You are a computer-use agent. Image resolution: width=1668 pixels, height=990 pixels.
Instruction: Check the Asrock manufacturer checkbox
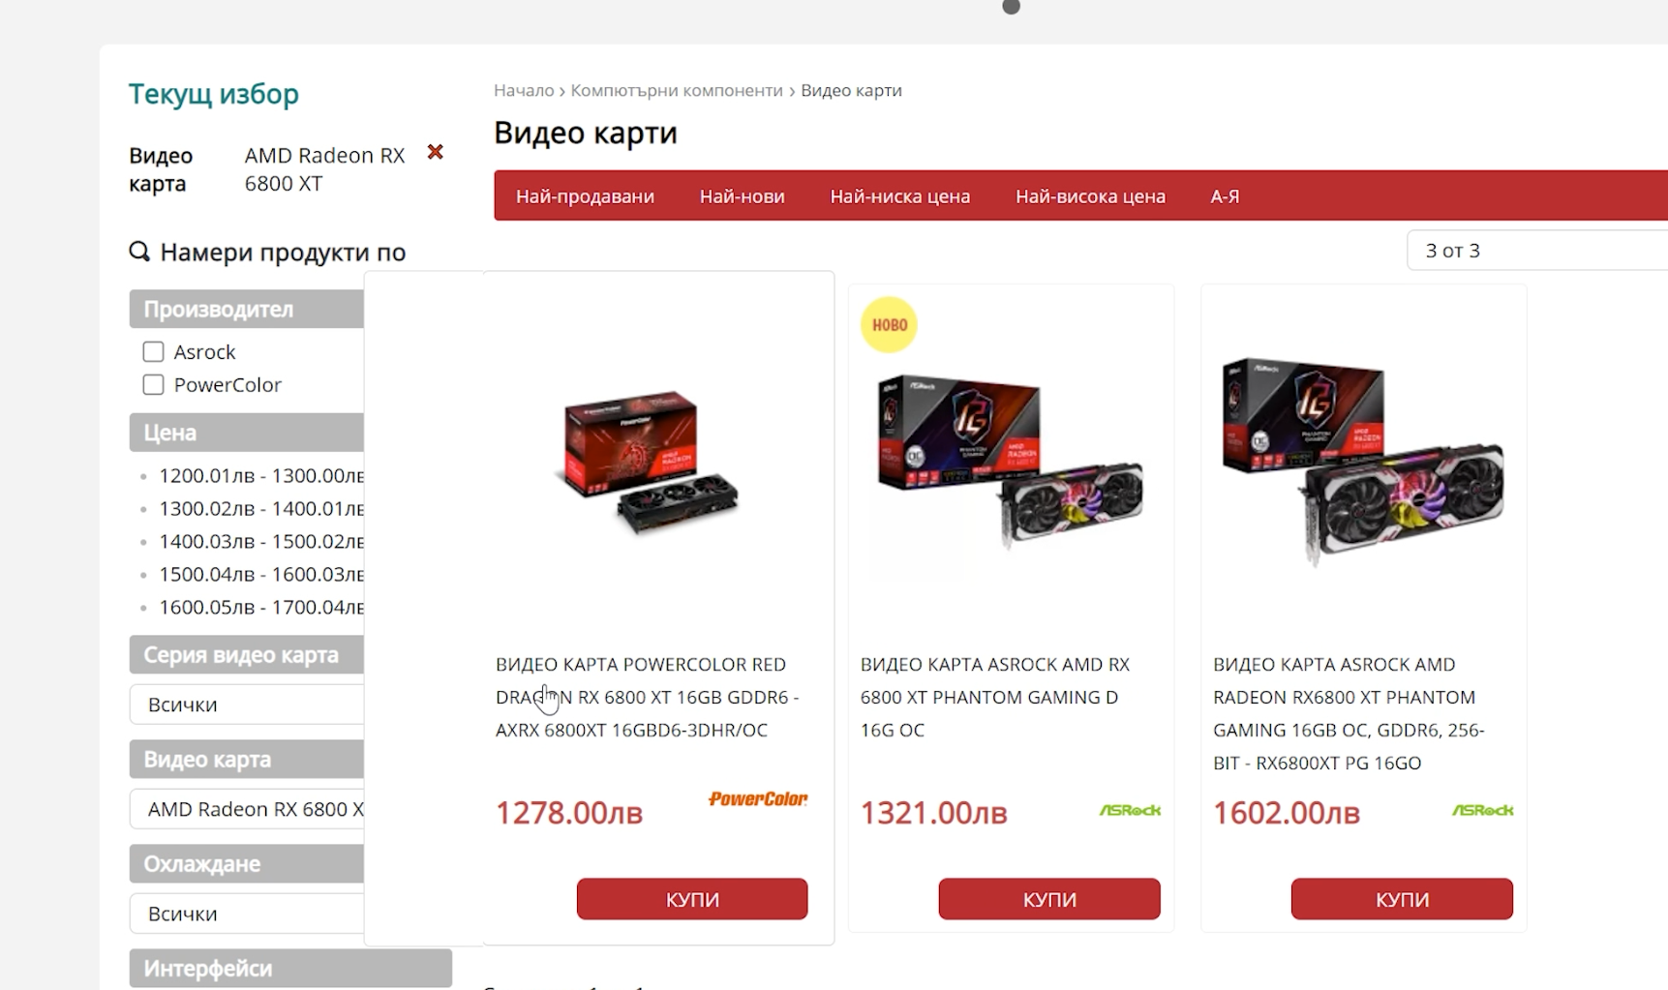(153, 351)
